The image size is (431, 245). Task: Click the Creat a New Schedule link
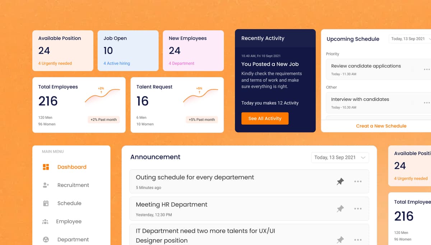(x=381, y=126)
